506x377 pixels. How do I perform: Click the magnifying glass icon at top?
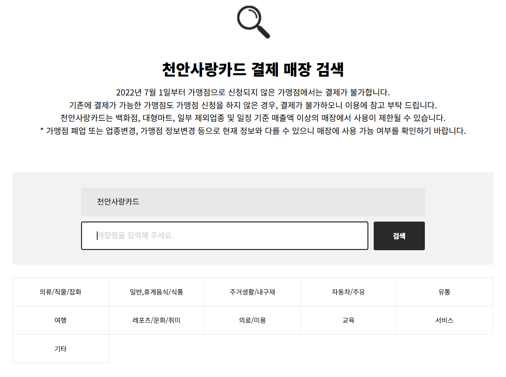253,22
